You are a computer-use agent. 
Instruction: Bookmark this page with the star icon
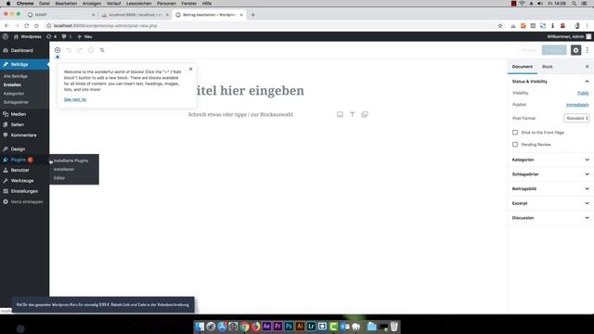pos(500,26)
